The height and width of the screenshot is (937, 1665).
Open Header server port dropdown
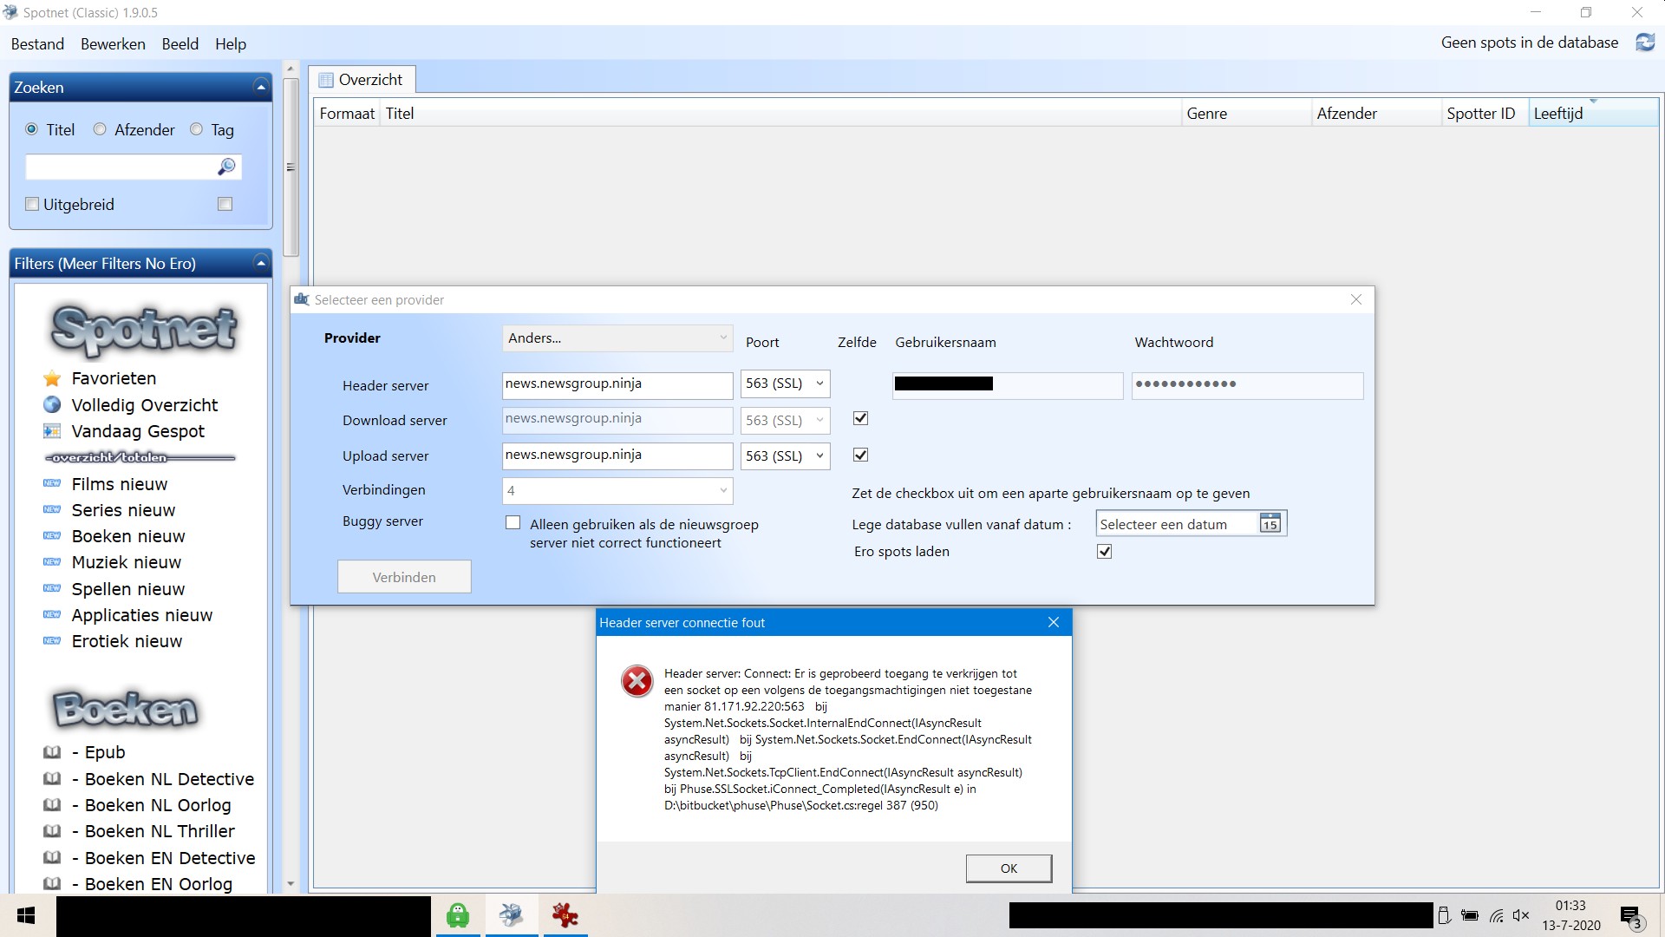786,383
